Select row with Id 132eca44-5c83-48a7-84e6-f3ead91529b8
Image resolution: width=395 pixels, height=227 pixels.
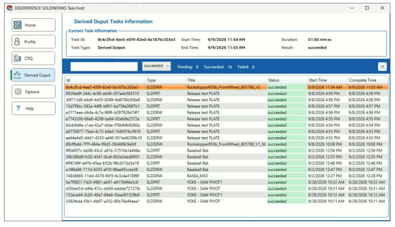pos(226,195)
